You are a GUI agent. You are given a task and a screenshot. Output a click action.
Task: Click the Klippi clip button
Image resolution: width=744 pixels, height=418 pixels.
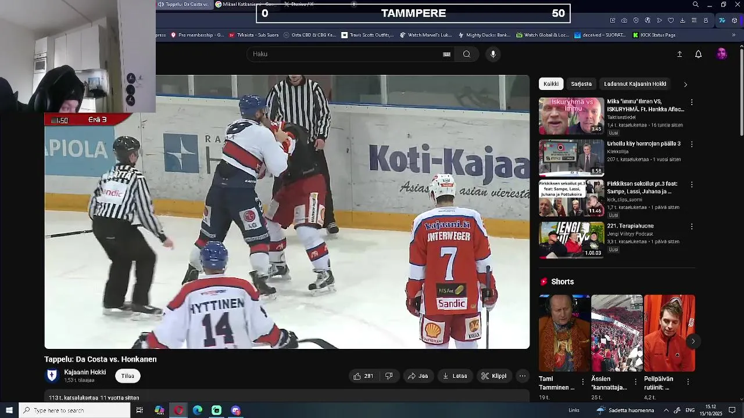[x=493, y=376]
